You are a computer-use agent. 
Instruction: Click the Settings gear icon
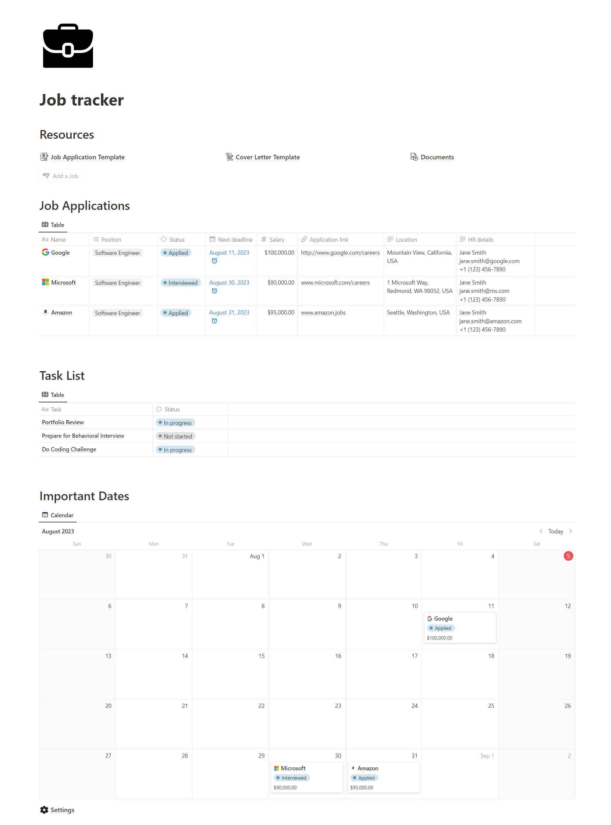(x=44, y=810)
